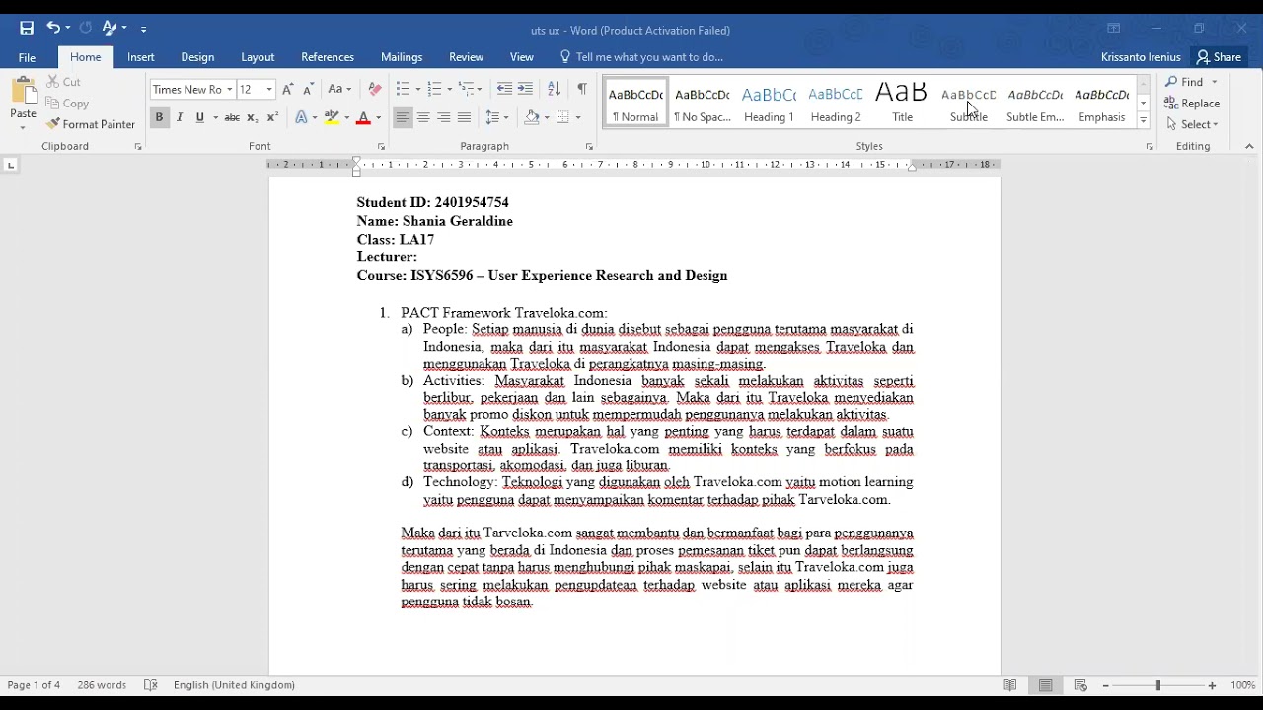Toggle Strikethrough formatting
The image size is (1263, 710).
click(232, 117)
